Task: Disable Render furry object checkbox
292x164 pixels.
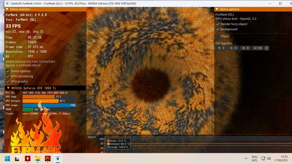Action: (x=218, y=24)
